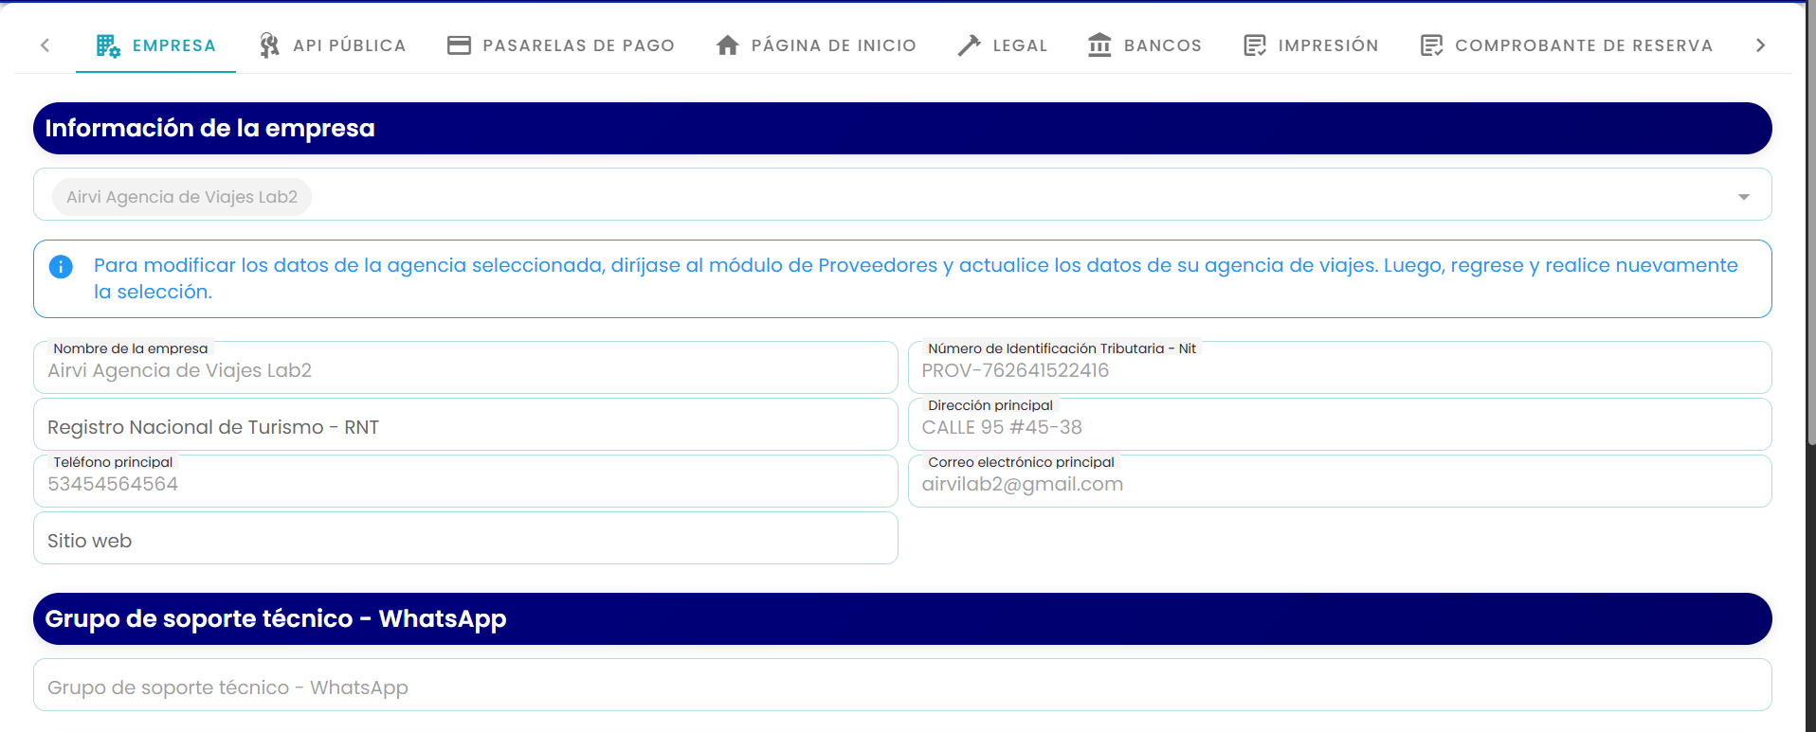Click into the Sitio web field
1816x732 pixels.
tap(465, 538)
